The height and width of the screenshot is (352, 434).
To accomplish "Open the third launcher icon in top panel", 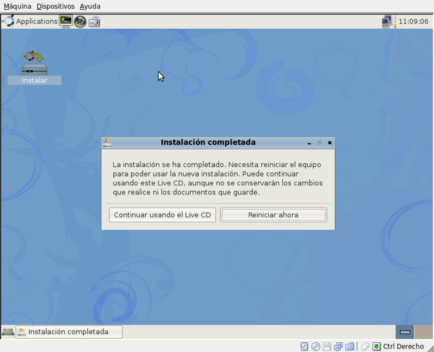I will 94,21.
